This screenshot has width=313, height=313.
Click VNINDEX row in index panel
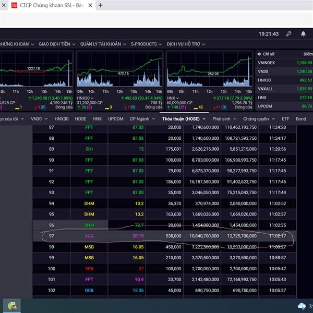point(285,63)
